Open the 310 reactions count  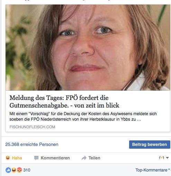(x=27, y=170)
